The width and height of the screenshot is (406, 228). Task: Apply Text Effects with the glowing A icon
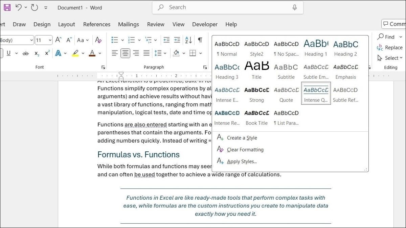(58, 53)
